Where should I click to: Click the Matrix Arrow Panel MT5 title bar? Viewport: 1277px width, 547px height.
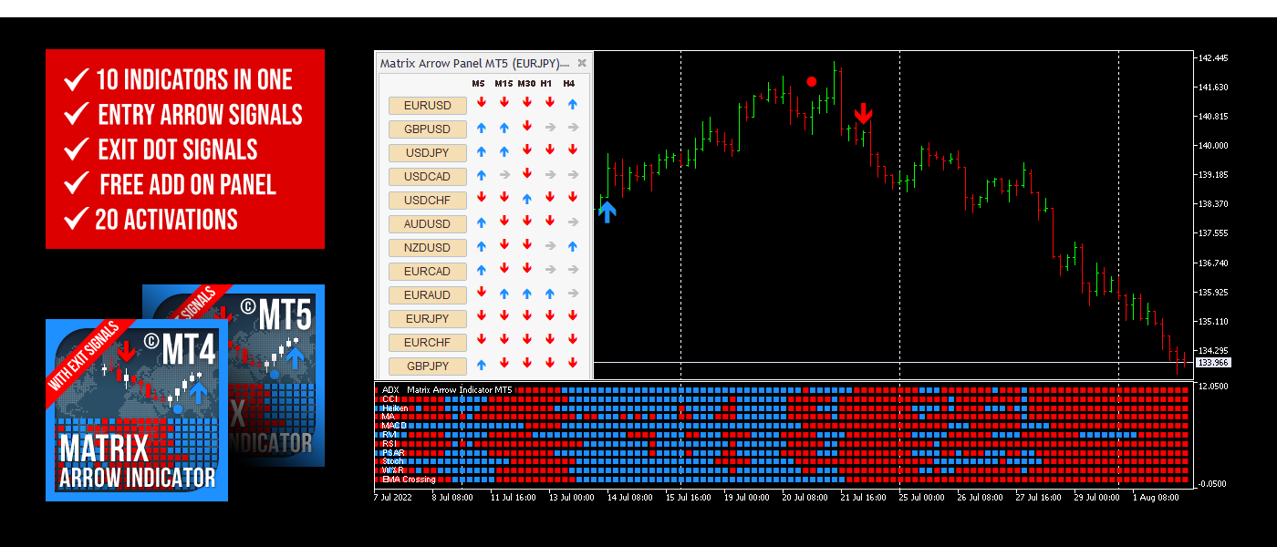[x=483, y=63]
